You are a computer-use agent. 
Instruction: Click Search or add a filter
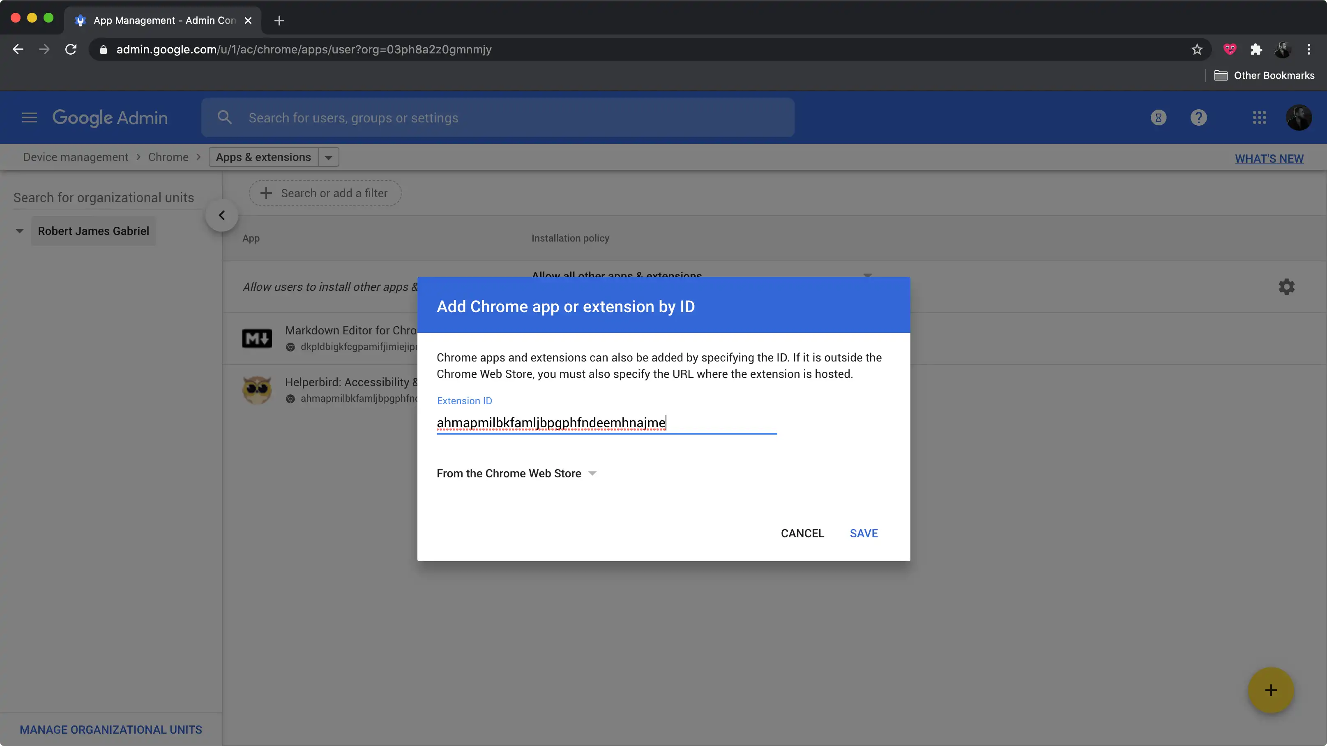tap(325, 193)
